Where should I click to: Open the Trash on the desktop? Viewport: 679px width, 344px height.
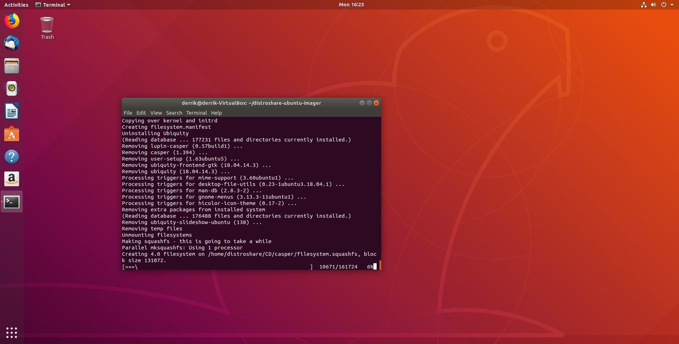(47, 25)
